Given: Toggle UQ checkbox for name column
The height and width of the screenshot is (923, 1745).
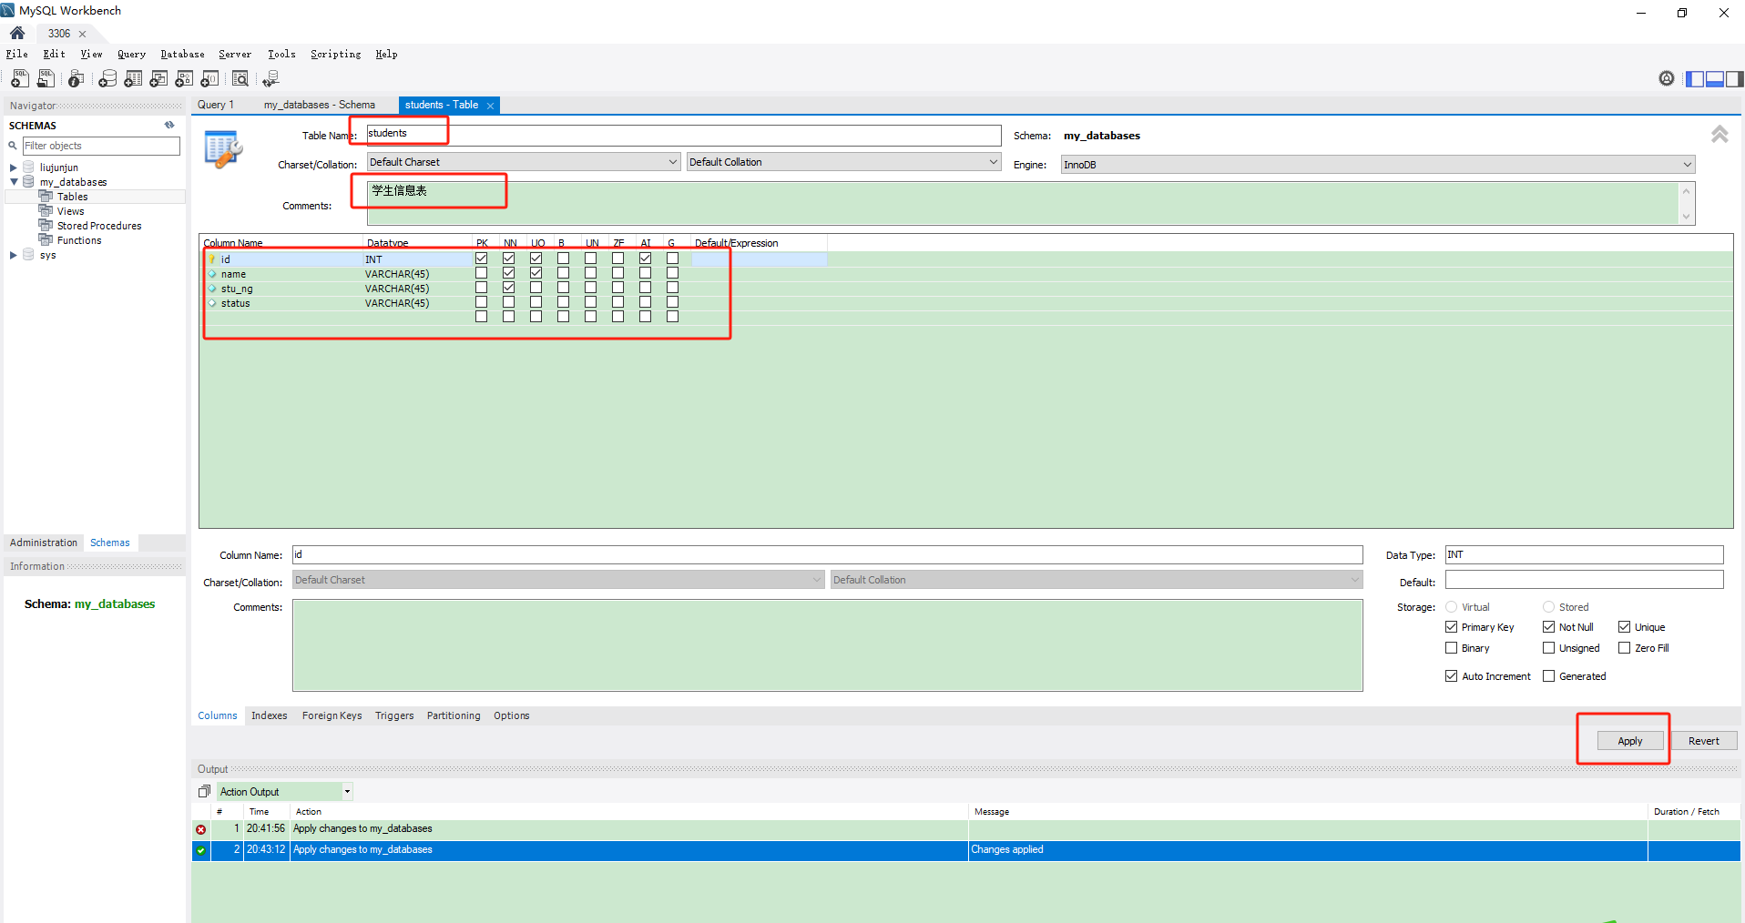Looking at the screenshot, I should (536, 273).
